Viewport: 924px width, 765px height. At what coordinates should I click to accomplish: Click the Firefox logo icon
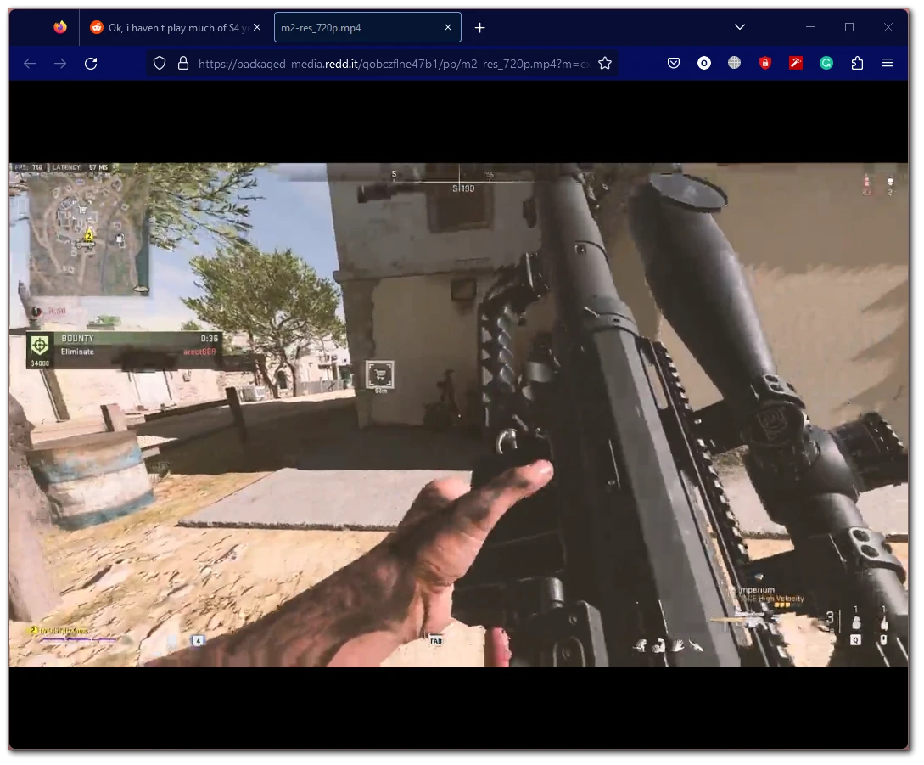60,27
